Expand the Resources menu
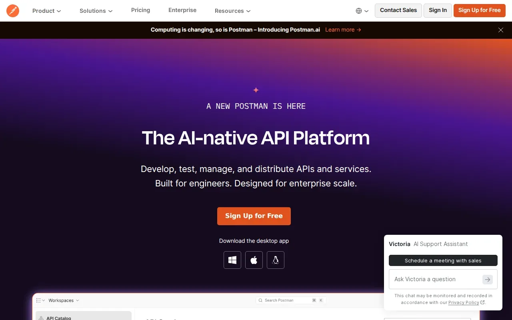 (233, 11)
